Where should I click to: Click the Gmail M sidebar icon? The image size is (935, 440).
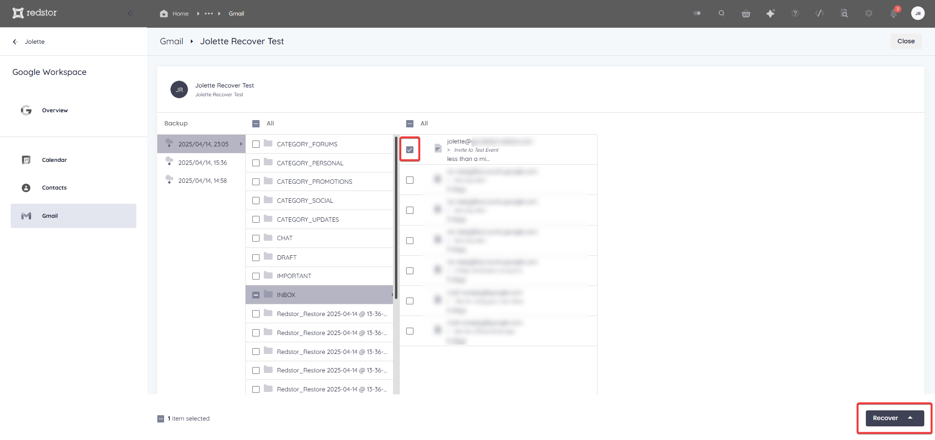[26, 216]
